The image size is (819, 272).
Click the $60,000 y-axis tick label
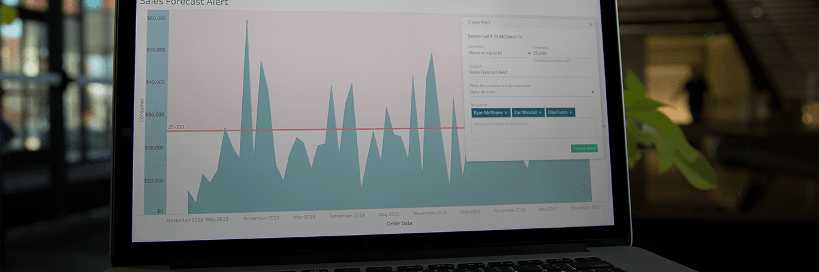(156, 18)
